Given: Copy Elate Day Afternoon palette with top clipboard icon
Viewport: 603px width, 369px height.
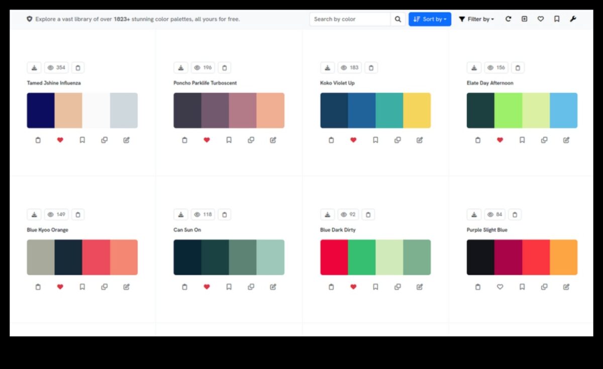Looking at the screenshot, I should coord(518,68).
